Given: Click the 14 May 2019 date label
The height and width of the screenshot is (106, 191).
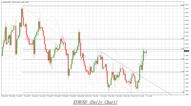Looking at the screenshot, I should pyautogui.click(x=127, y=96).
